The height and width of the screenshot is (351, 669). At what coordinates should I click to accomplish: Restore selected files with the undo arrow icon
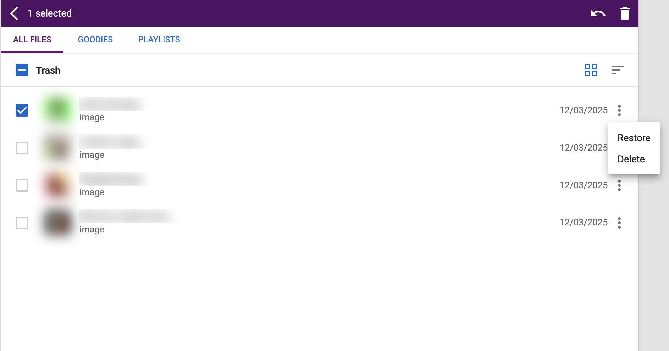click(598, 13)
